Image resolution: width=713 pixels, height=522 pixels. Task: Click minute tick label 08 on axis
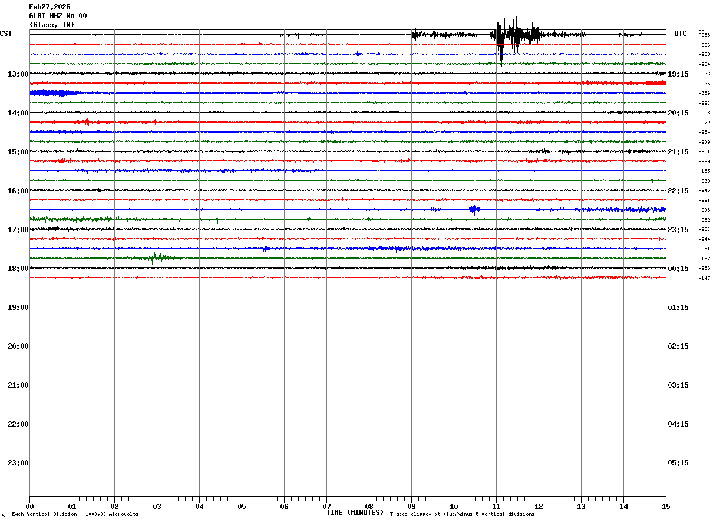(369, 506)
